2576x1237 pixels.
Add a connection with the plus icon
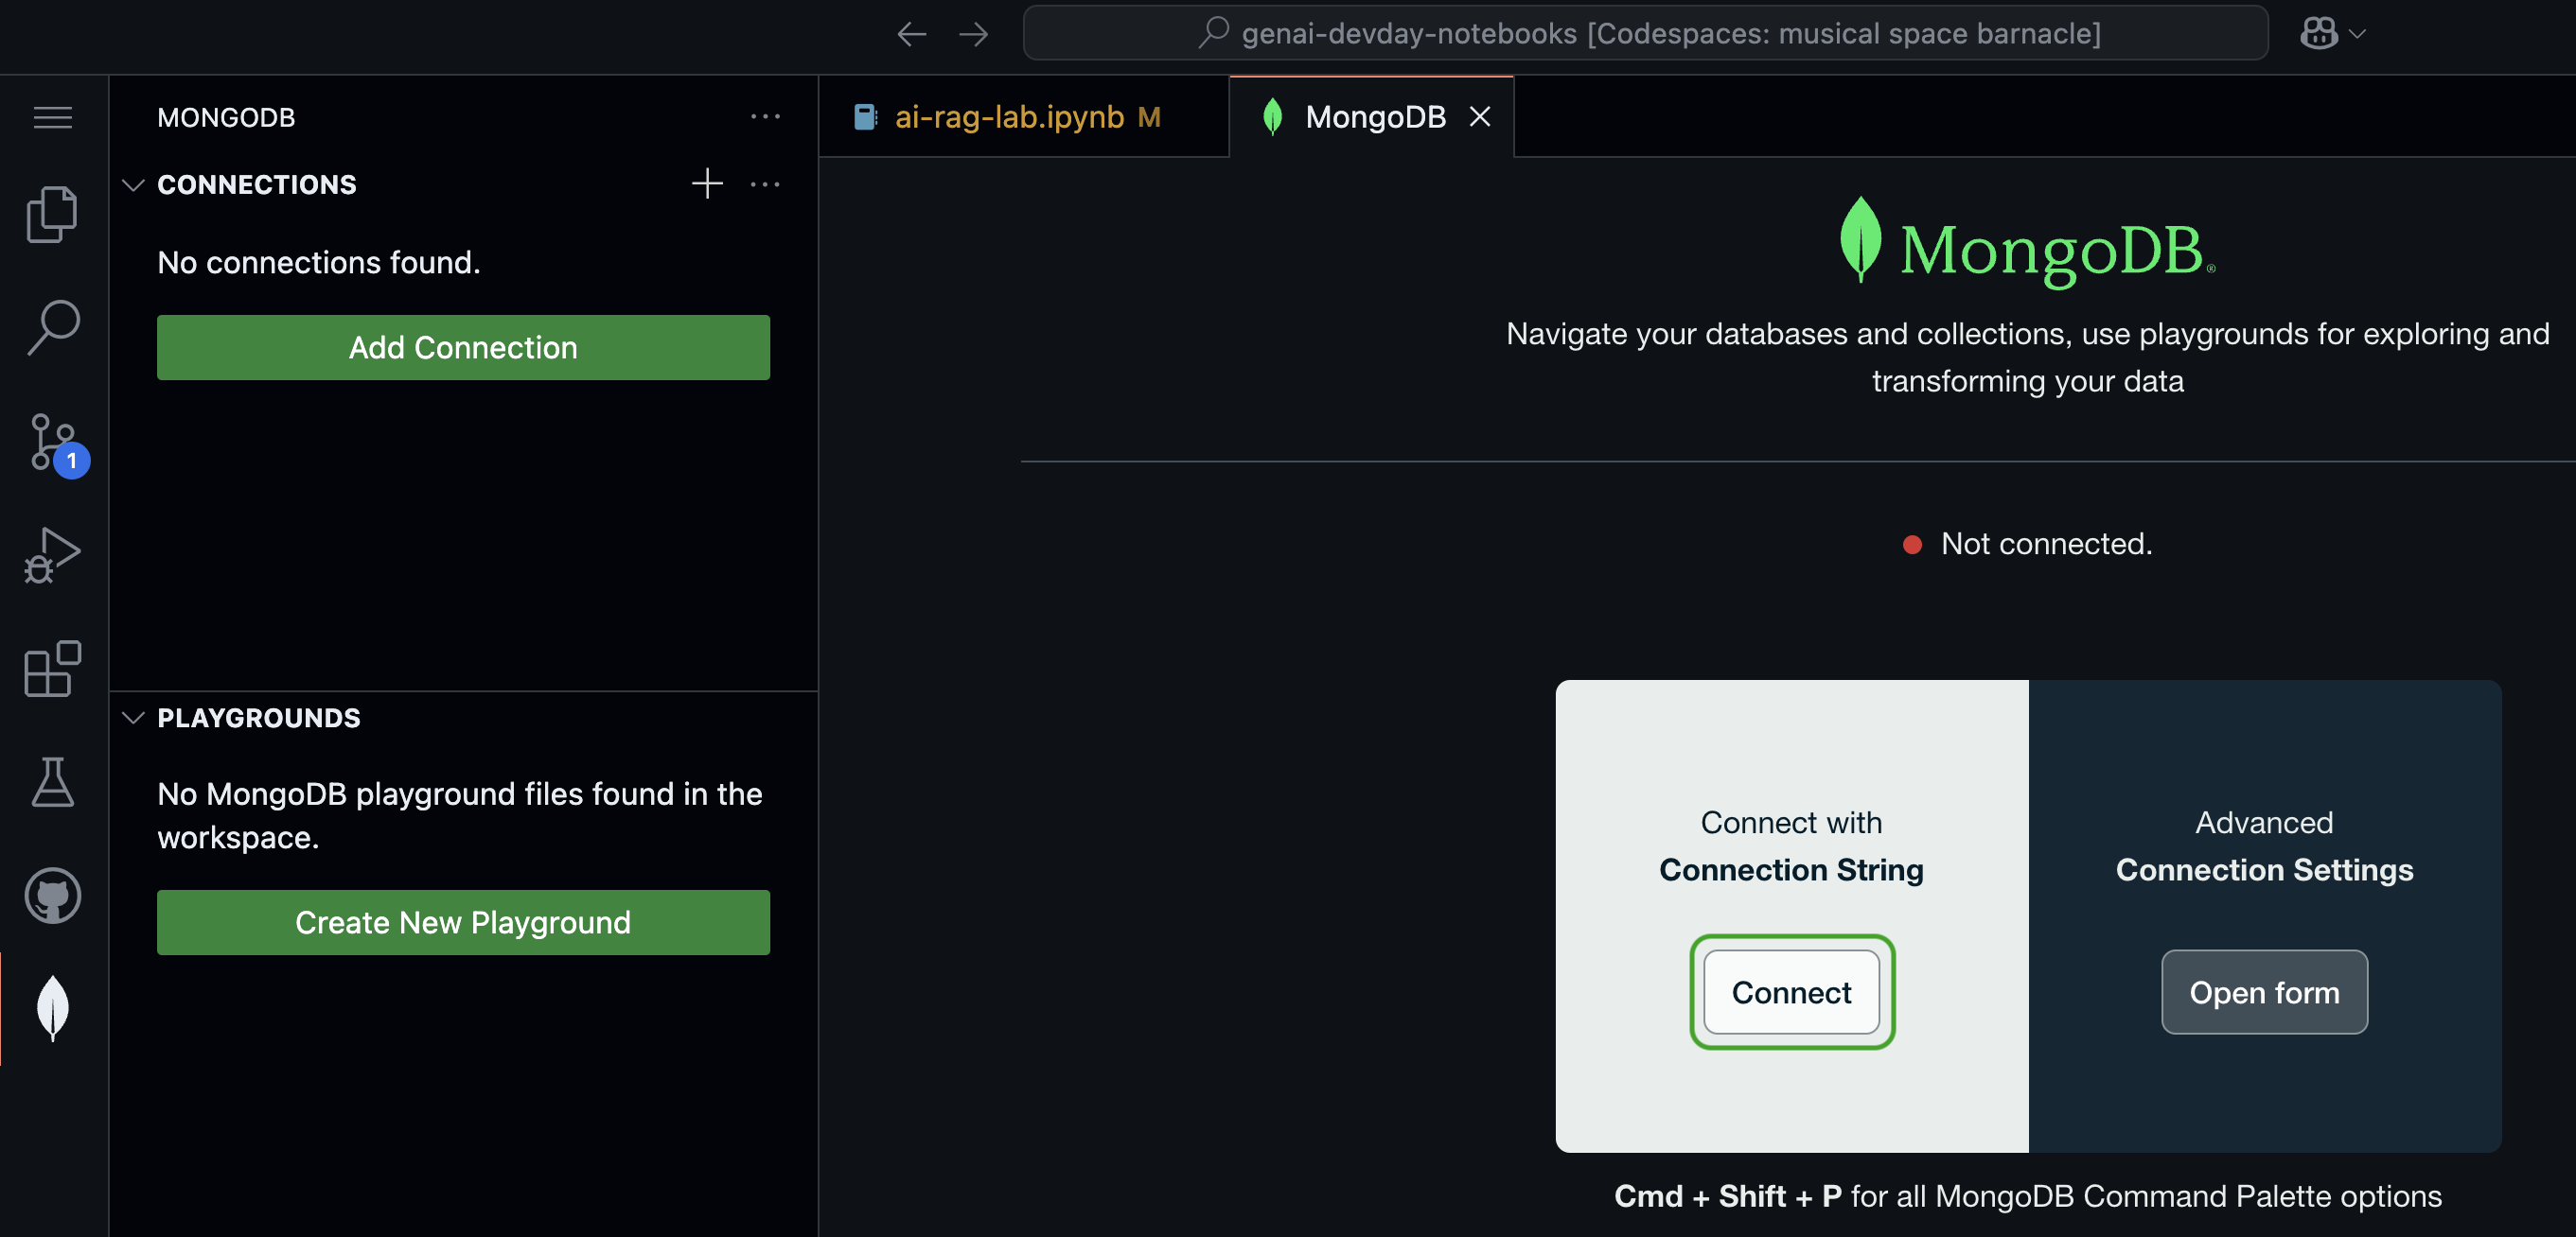(x=707, y=183)
